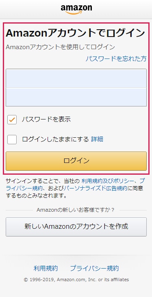Viewport: 152px width, 297px height.
Task: Open the footer プライバシー規約 link
Action: 94,269
